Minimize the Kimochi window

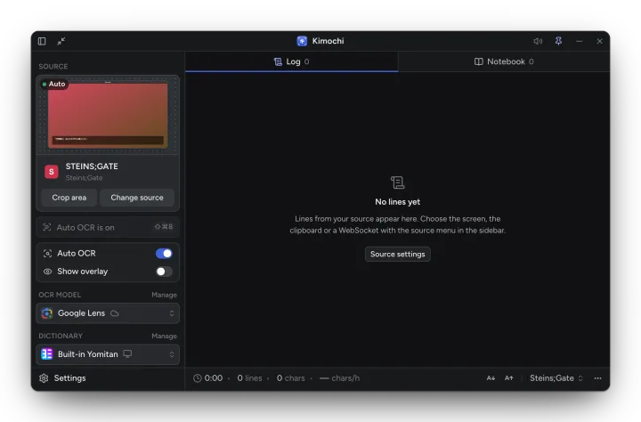[580, 41]
